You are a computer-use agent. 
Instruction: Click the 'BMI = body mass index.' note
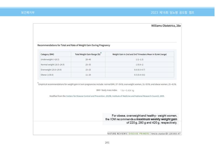tap(107, 90)
